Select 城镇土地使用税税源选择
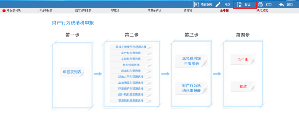The width and height of the screenshot is (299, 114). click(x=131, y=47)
